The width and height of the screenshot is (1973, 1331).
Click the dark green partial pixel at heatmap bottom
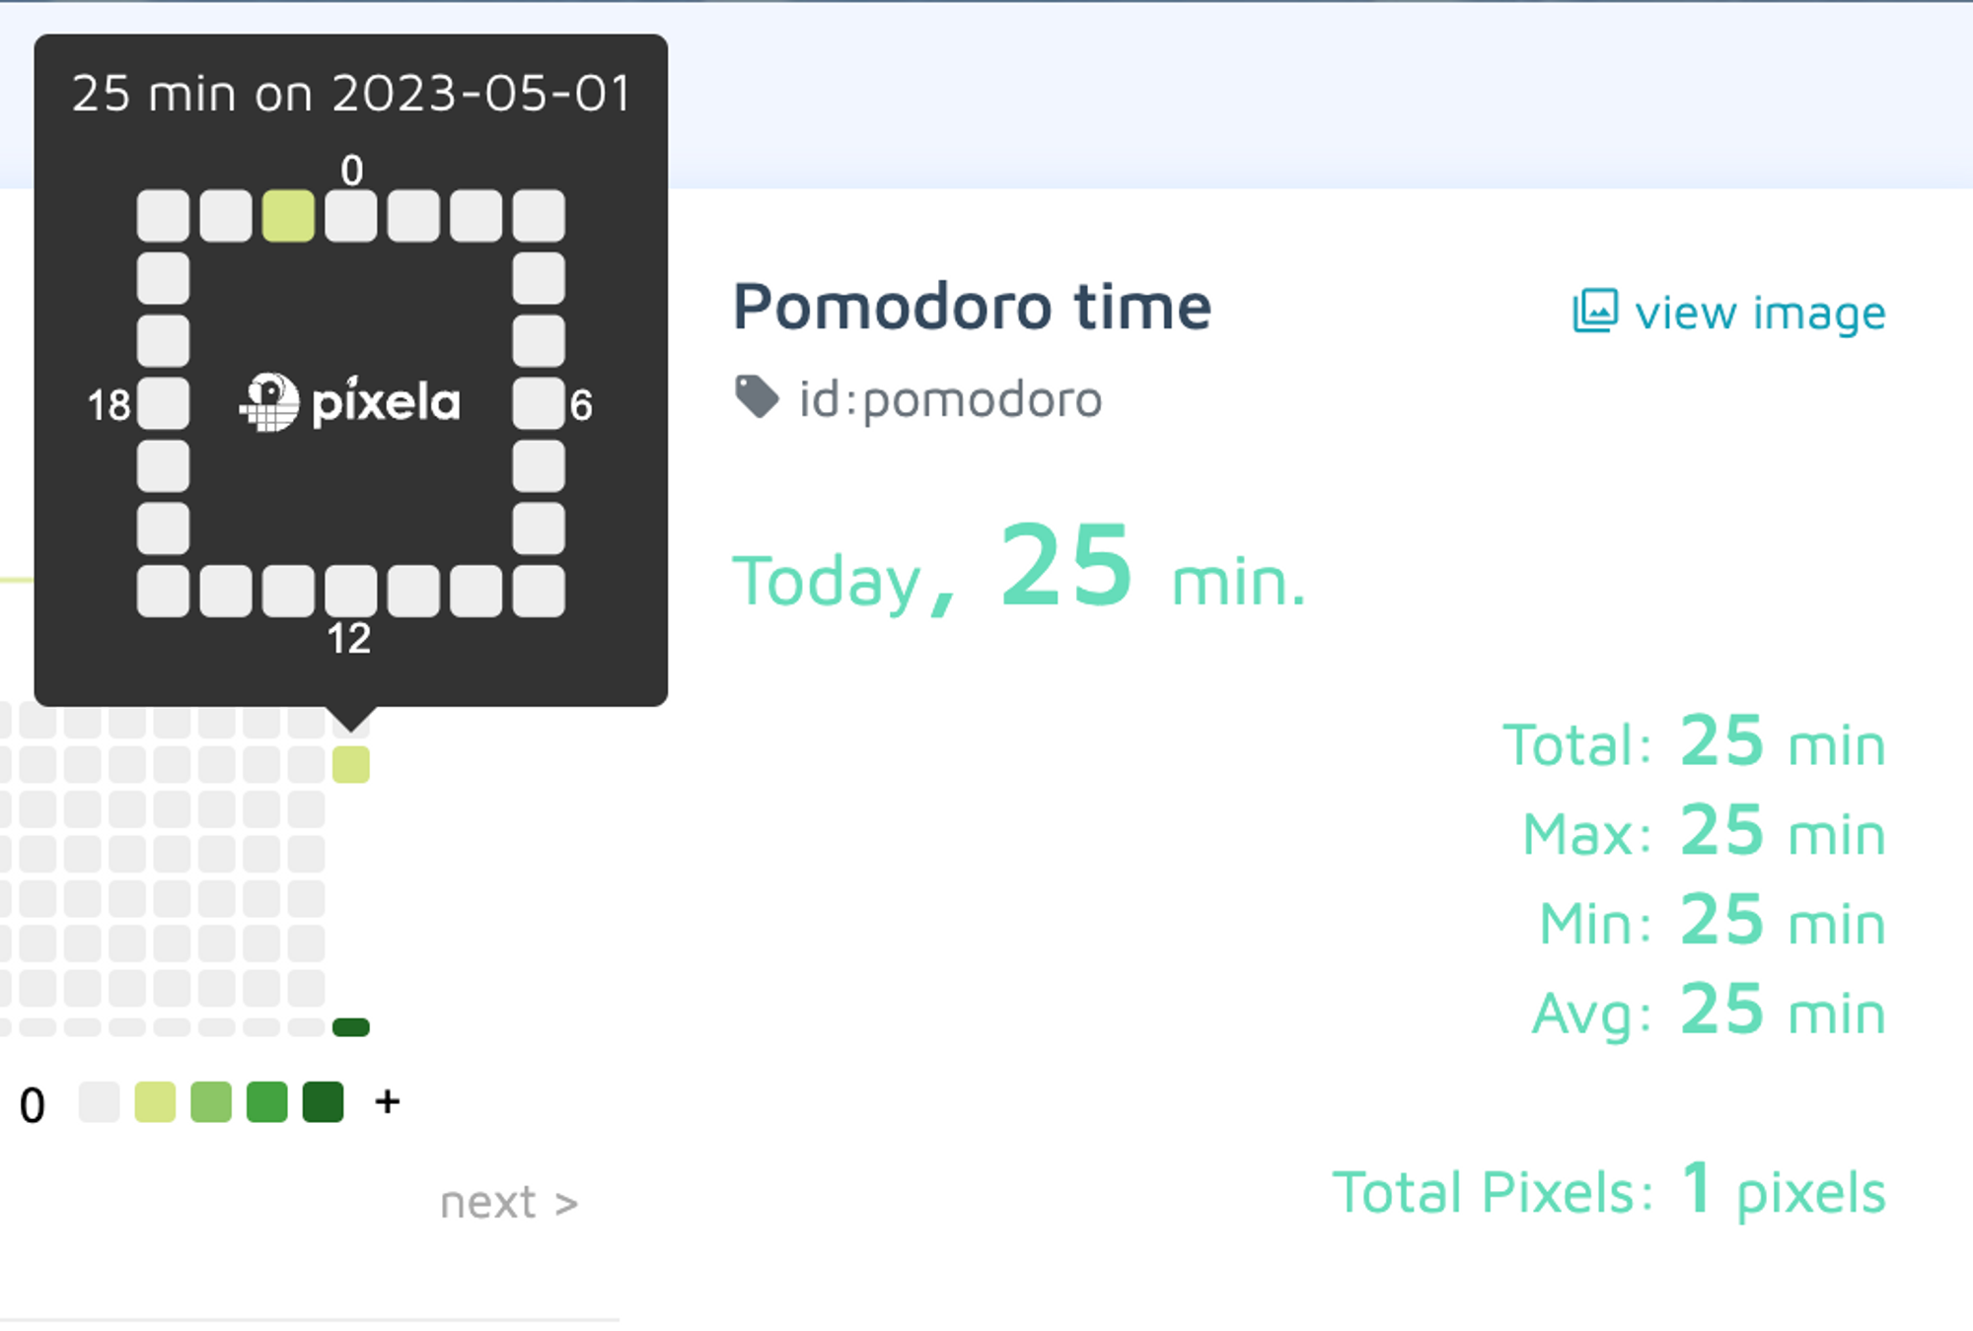351,1027
